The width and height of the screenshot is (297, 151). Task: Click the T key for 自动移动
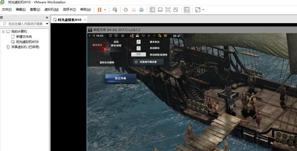pyautogui.click(x=138, y=48)
